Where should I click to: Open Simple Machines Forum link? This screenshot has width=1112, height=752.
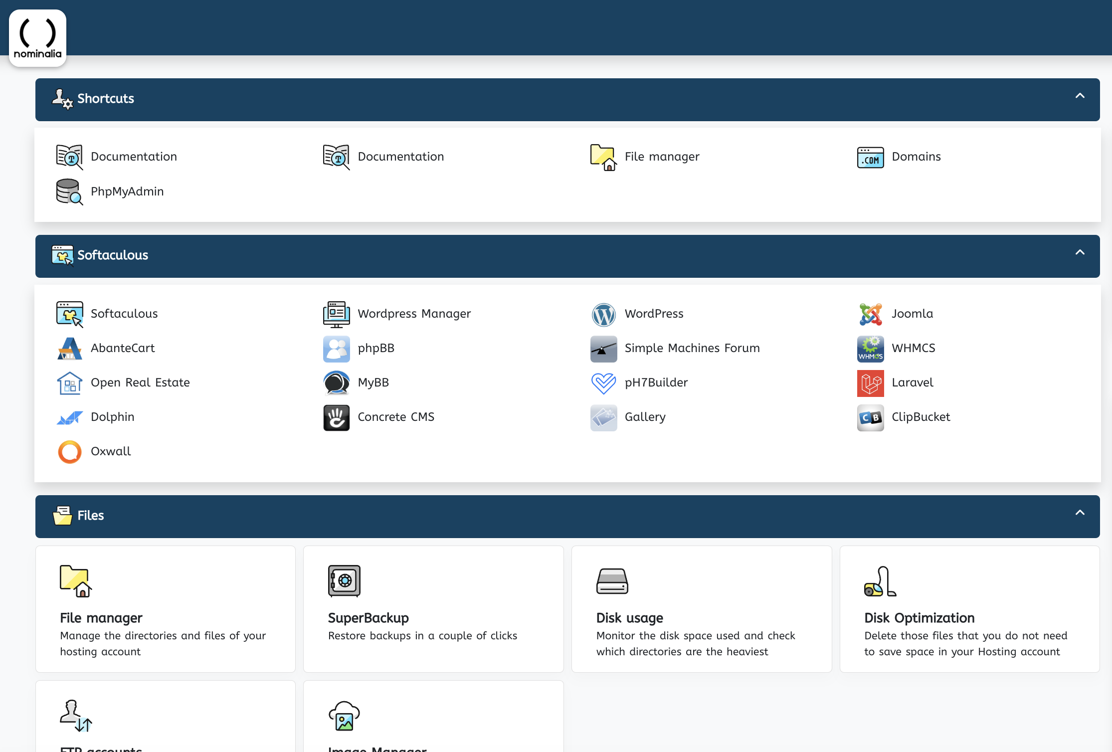(x=692, y=348)
